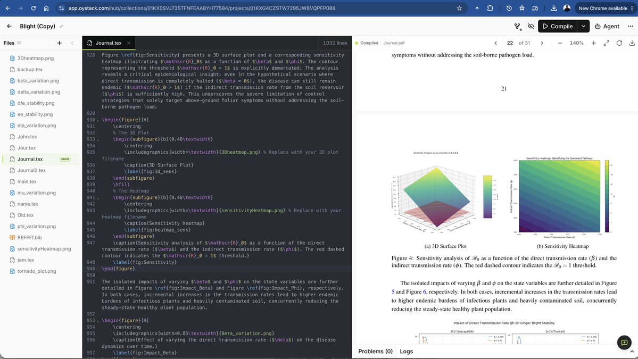Bookmark this page with the star icon
The image size is (638, 359).
(x=459, y=8)
